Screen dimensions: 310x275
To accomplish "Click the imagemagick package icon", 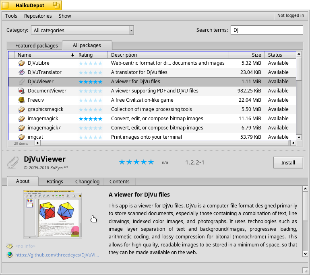I will coord(22,119).
